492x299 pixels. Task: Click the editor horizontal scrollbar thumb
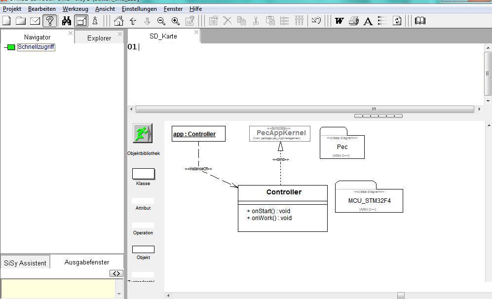tap(304, 109)
